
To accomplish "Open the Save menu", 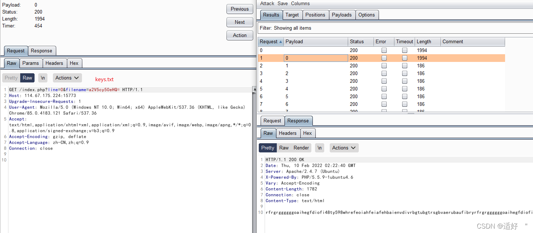I will pyautogui.click(x=283, y=3).
